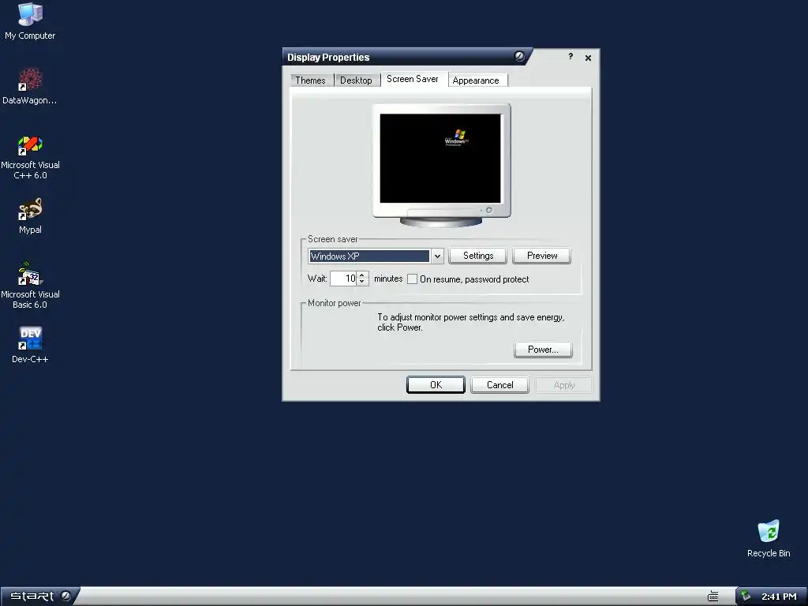
Task: Decrease the wait minutes with the down arrow
Action: pos(361,282)
